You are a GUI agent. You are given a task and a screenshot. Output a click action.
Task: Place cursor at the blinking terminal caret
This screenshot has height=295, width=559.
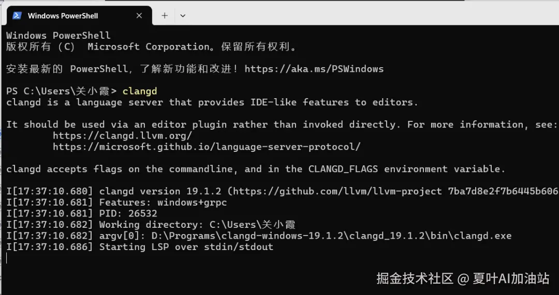[7, 258]
